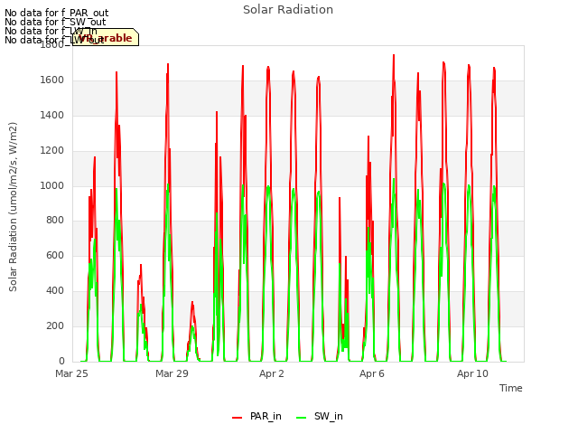This screenshot has width=578, height=434.
Task: Click the green SW_in peak near Apr 2
Action: pyautogui.click(x=268, y=186)
